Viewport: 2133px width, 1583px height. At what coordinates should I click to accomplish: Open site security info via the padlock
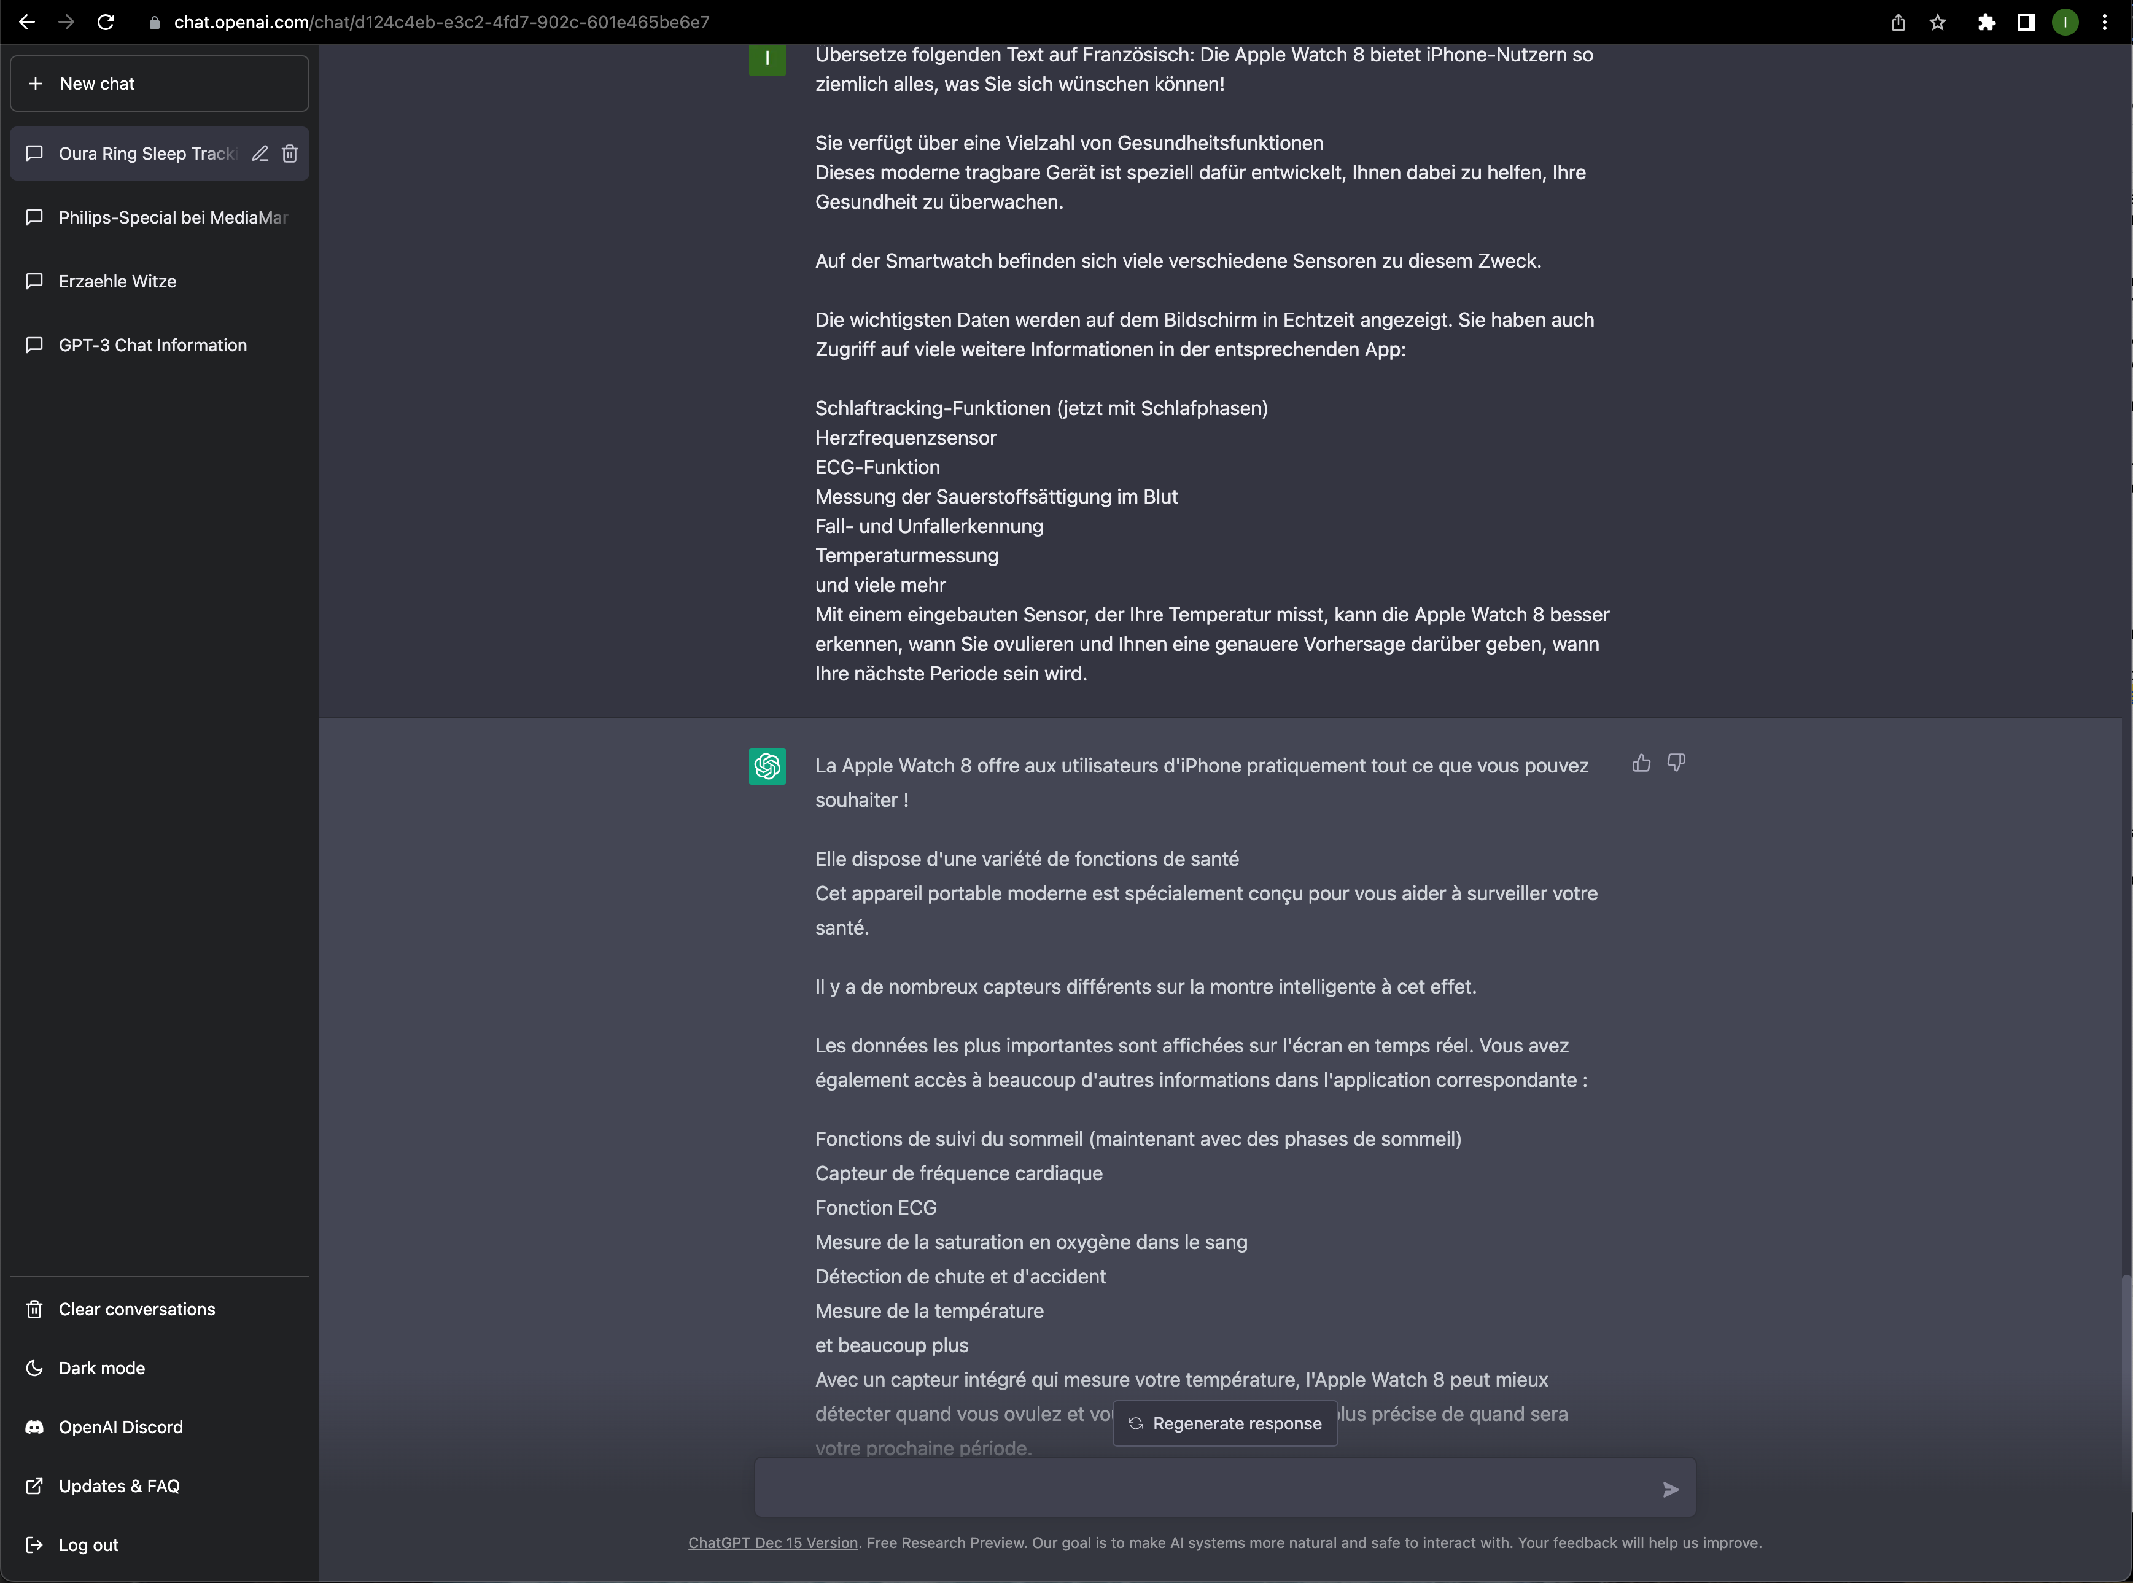(x=153, y=22)
